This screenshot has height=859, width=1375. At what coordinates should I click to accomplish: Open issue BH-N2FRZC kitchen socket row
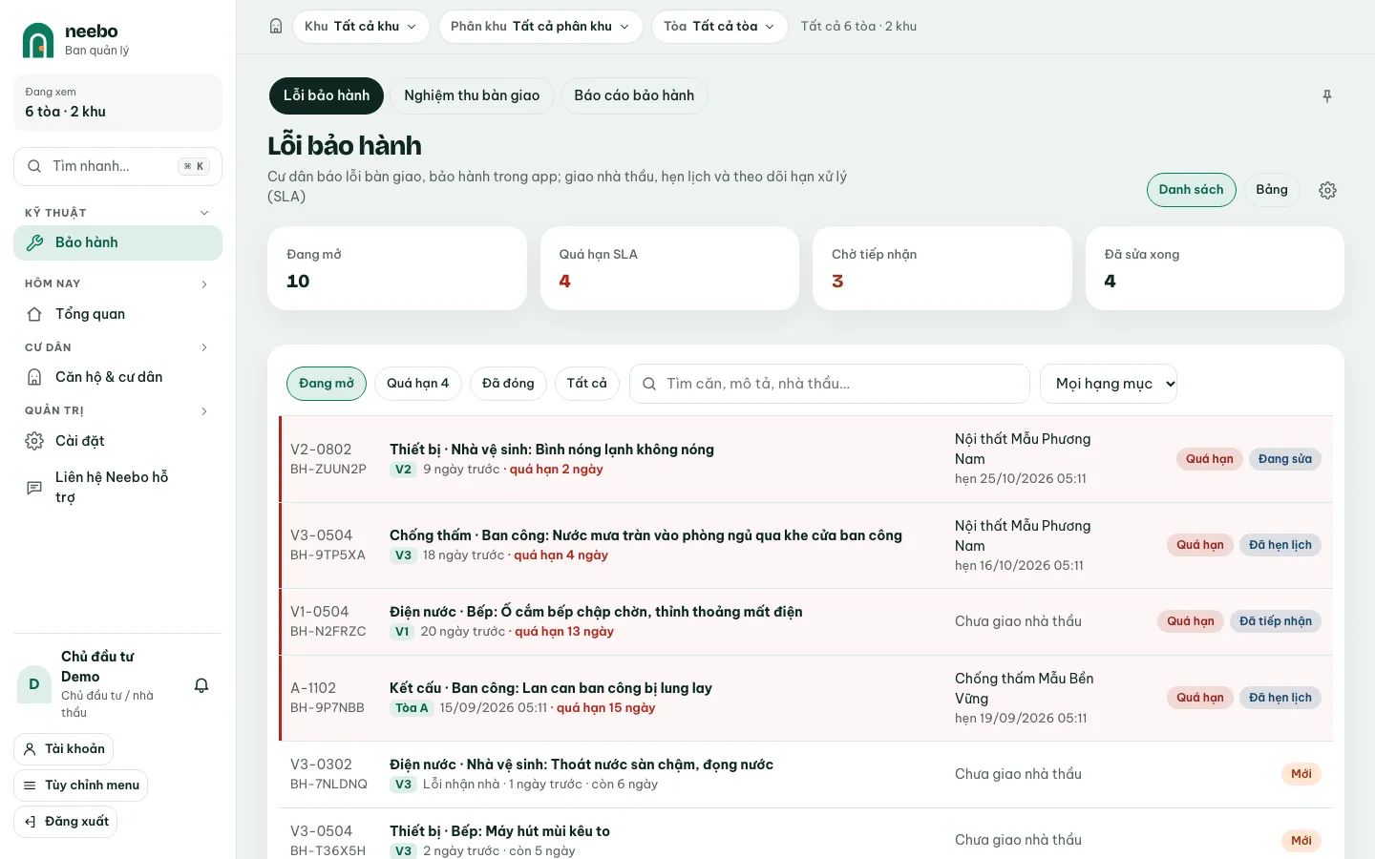[x=806, y=621]
